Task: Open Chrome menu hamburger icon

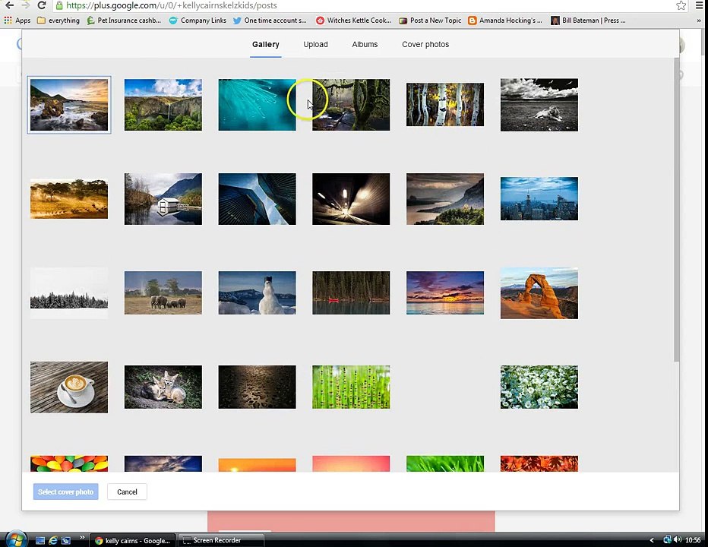Action: tap(700, 5)
